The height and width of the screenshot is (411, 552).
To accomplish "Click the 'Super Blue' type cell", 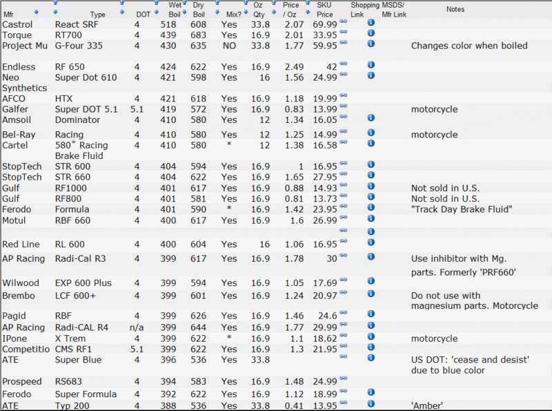I will click(78, 360).
